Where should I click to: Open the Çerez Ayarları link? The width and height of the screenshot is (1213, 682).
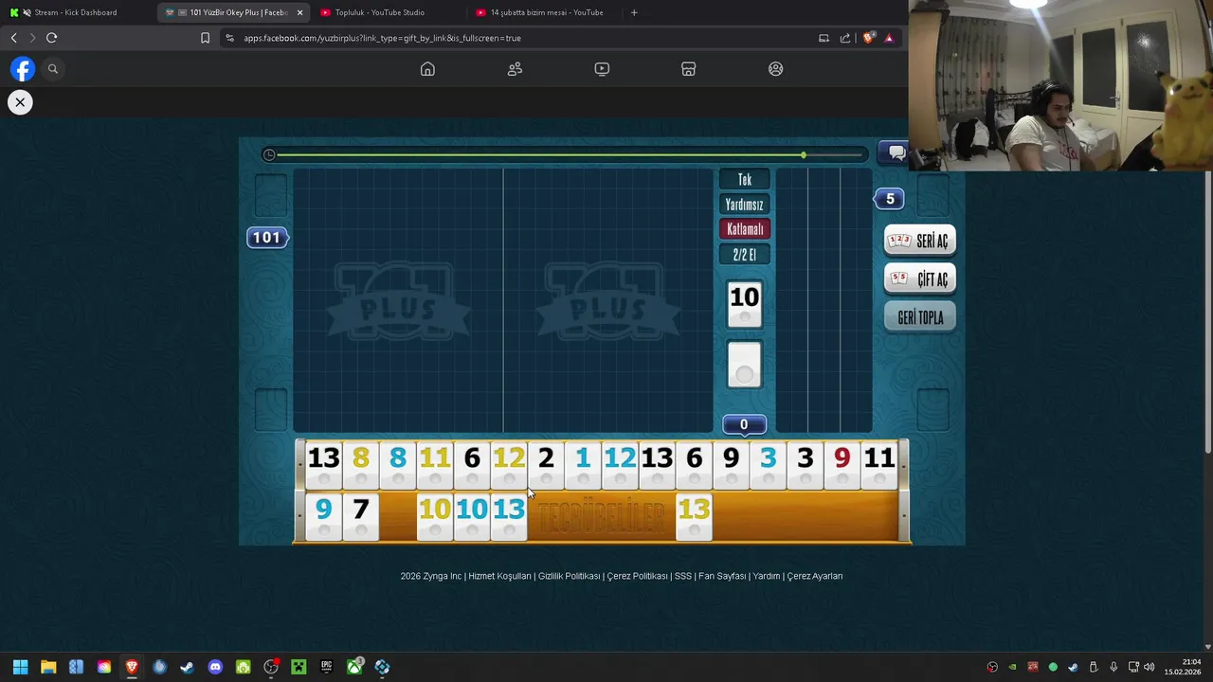[x=815, y=576]
